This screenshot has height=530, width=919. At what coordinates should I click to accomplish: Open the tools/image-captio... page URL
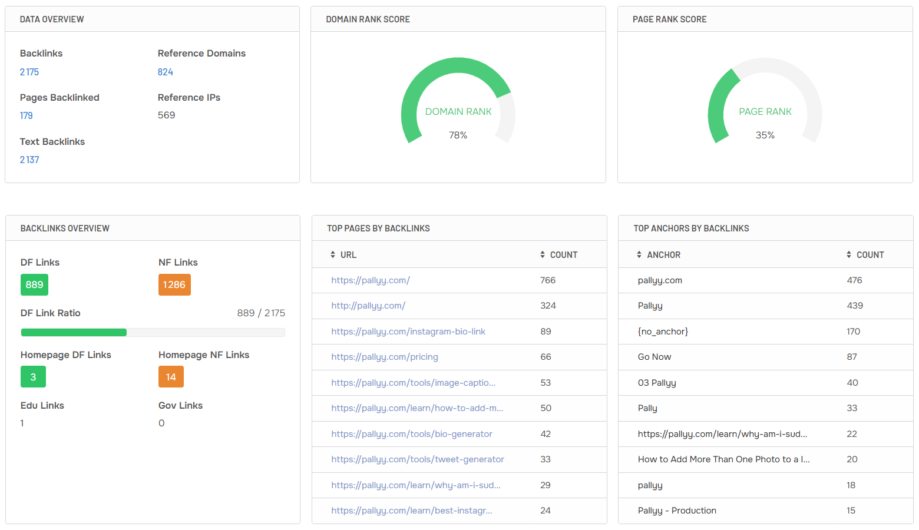coord(414,383)
